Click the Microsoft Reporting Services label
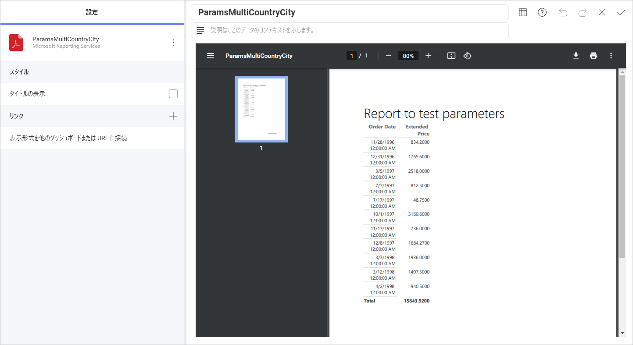 (66, 46)
